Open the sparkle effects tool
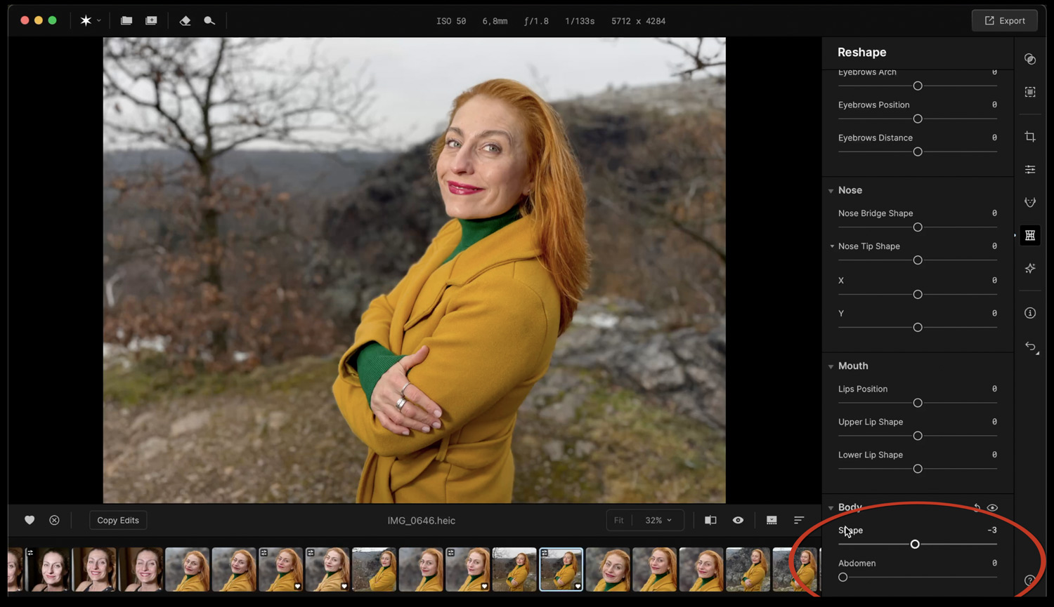1054x607 pixels. click(1030, 269)
